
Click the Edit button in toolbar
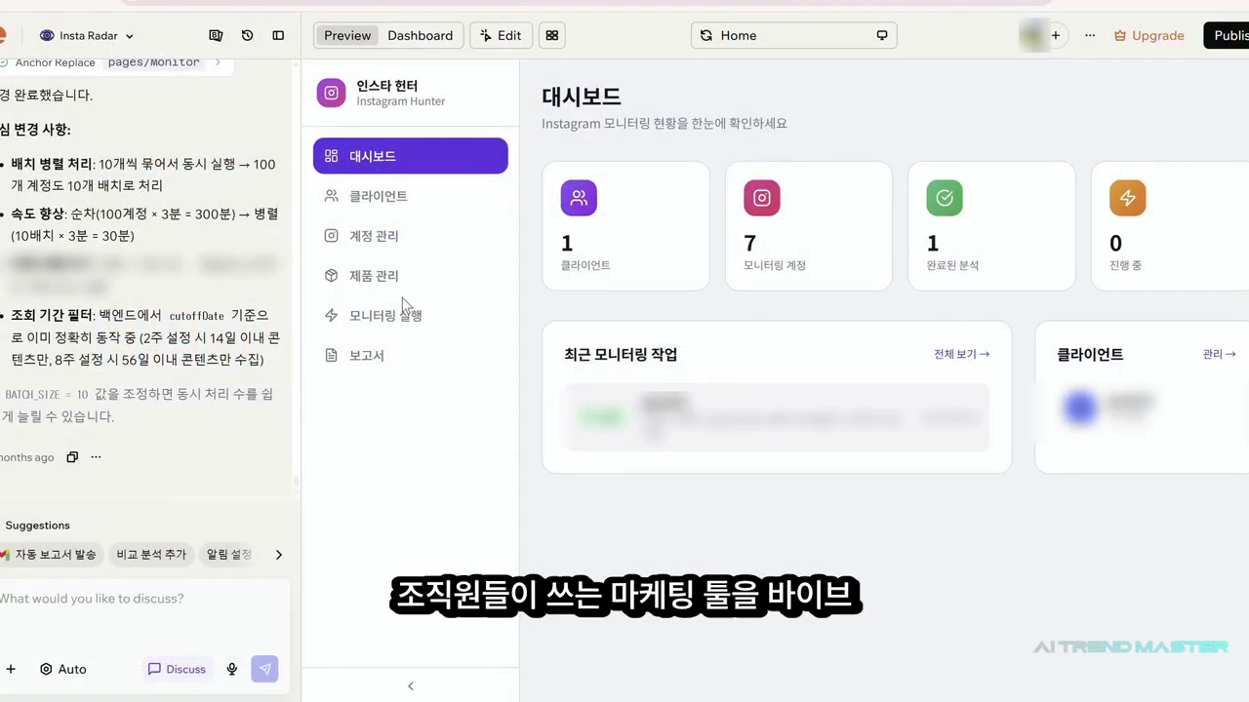pos(501,36)
